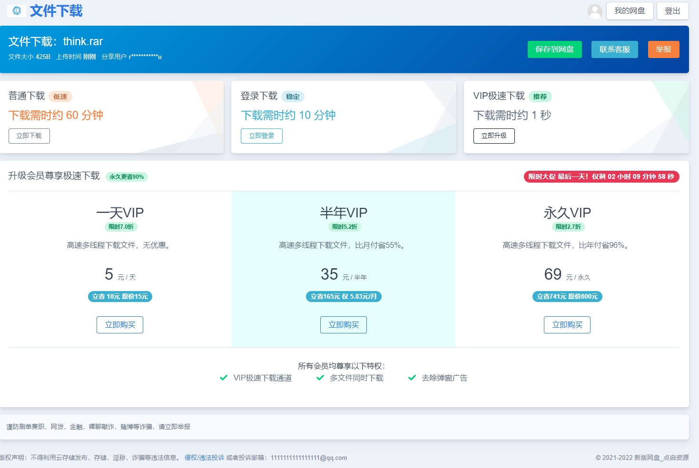This screenshot has width=699, height=468.
Task: Buy the 永久VIP plan
Action: (x=567, y=325)
